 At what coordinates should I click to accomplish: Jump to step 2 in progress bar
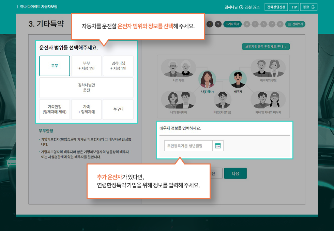[218, 24]
